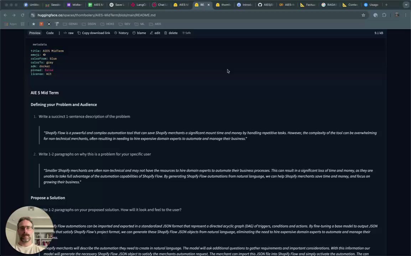This screenshot has width=411, height=256.
Task: Click the 'license: mit' metadata line
Action: (x=41, y=74)
